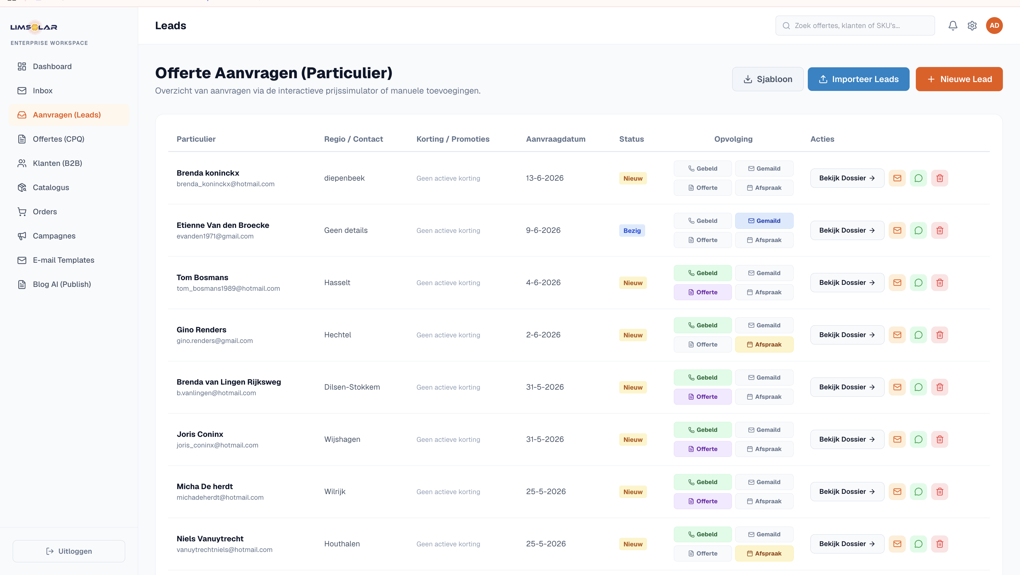Open Blog AI (Publish) in the sidebar
1020x575 pixels.
tap(69, 284)
